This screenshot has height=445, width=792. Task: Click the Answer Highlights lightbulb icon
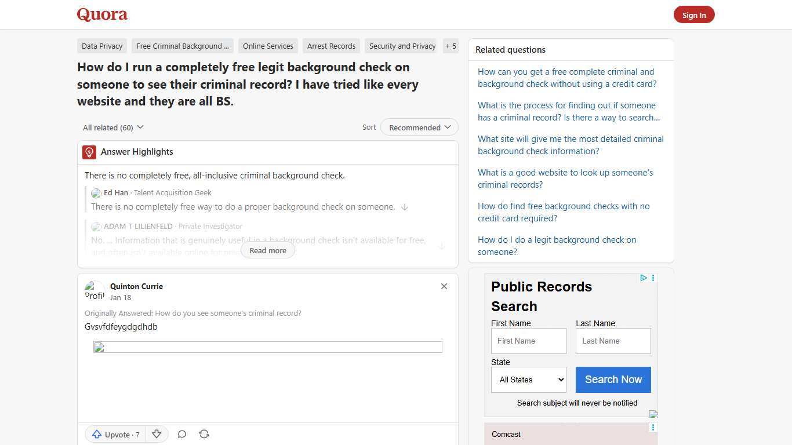[89, 152]
